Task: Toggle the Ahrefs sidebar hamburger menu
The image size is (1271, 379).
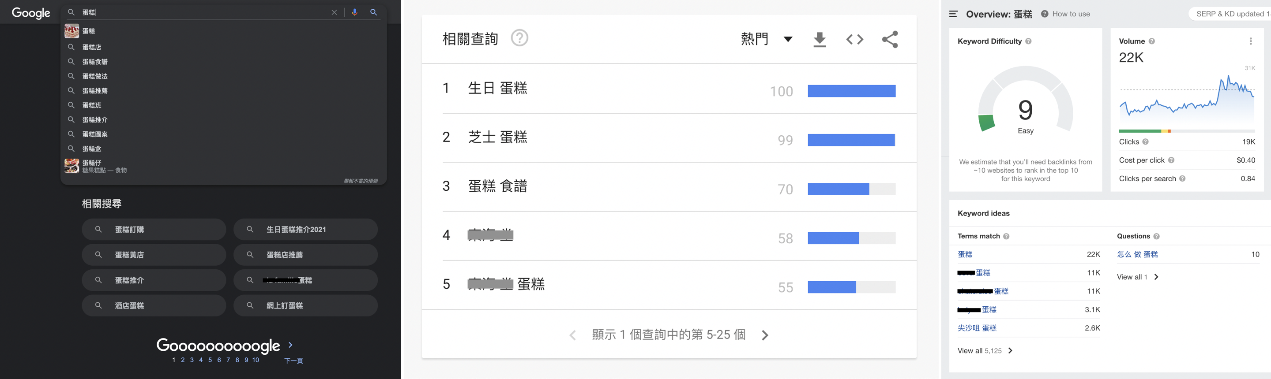Action: pyautogui.click(x=953, y=14)
